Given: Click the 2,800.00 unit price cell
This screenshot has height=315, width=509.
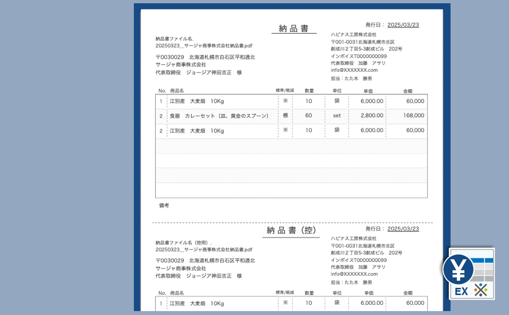Looking at the screenshot, I should click(x=372, y=115).
